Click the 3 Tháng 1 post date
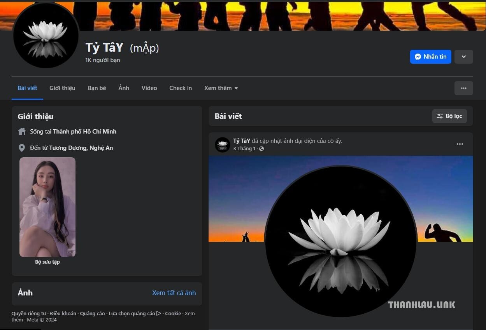This screenshot has height=330, width=486. tap(244, 149)
